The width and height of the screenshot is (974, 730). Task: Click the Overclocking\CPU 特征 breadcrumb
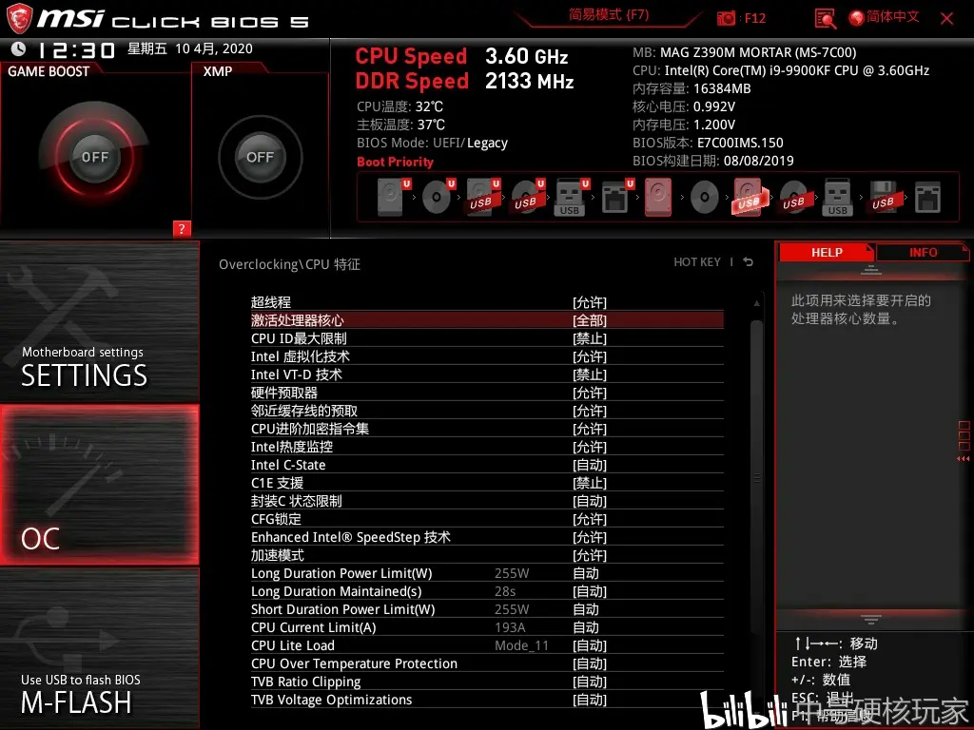[289, 264]
